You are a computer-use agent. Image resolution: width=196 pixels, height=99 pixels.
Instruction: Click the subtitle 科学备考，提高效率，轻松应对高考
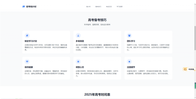click(x=97, y=25)
